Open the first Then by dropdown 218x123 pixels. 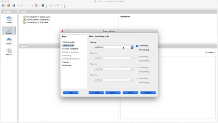coord(113,58)
